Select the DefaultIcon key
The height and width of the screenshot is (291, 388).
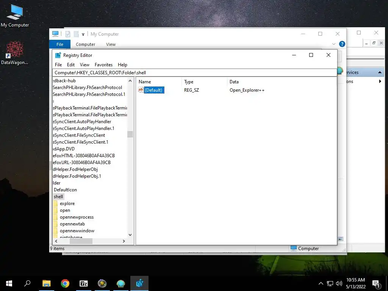pos(65,190)
